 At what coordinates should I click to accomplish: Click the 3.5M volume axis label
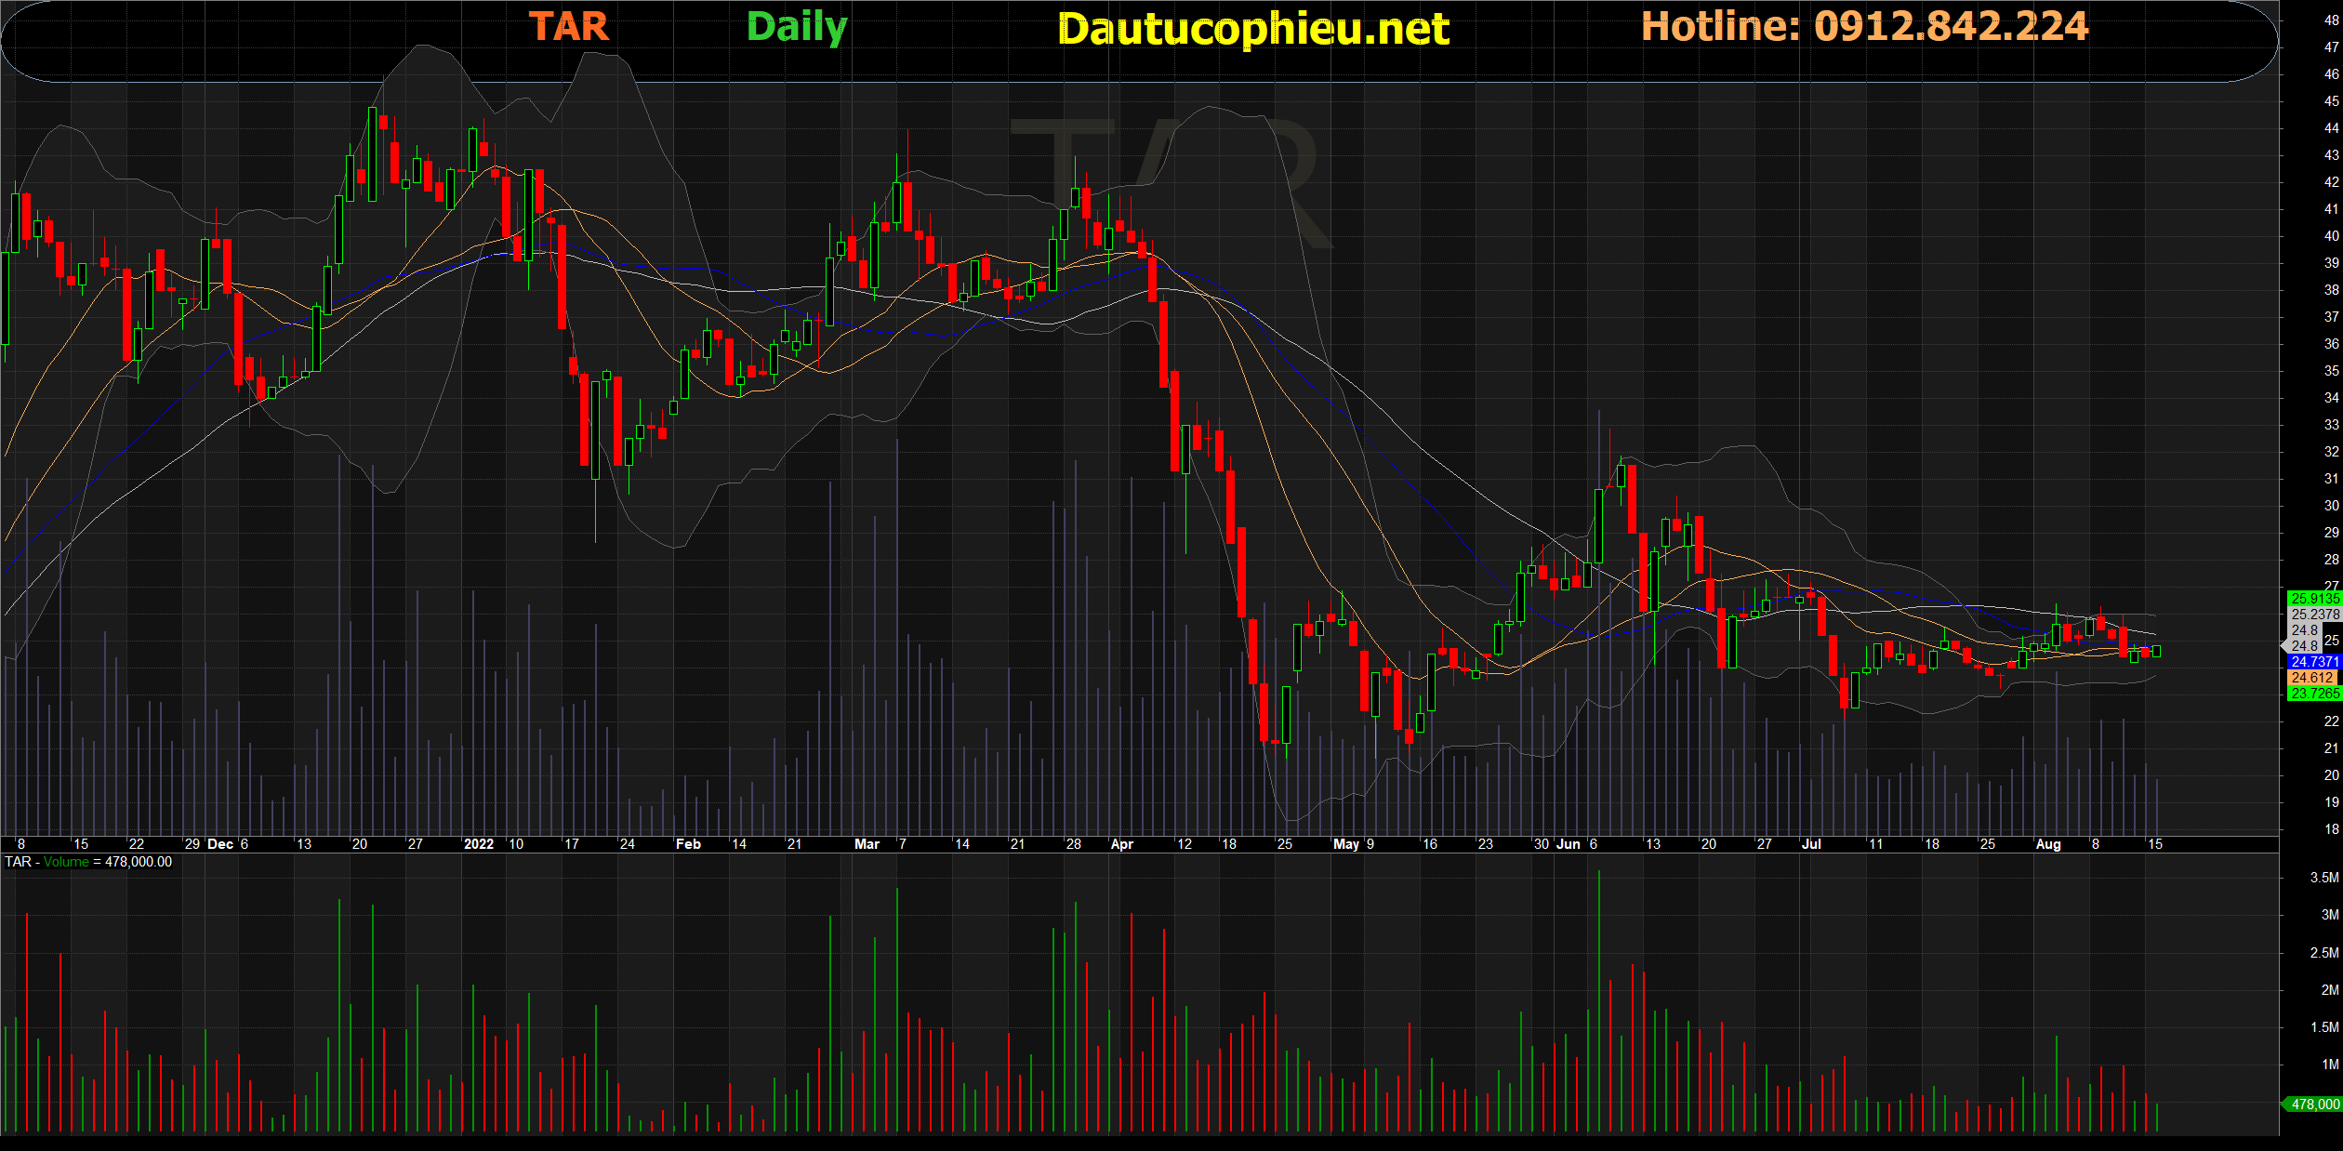(x=2323, y=878)
